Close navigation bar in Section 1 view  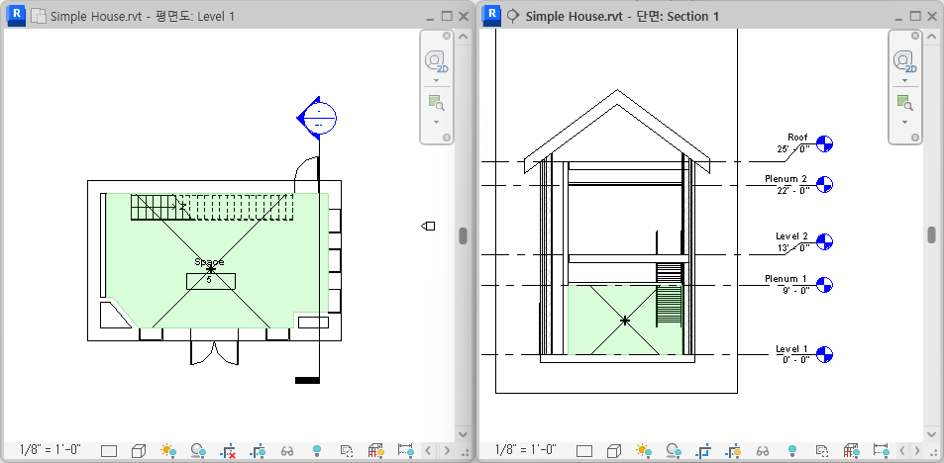click(x=915, y=36)
